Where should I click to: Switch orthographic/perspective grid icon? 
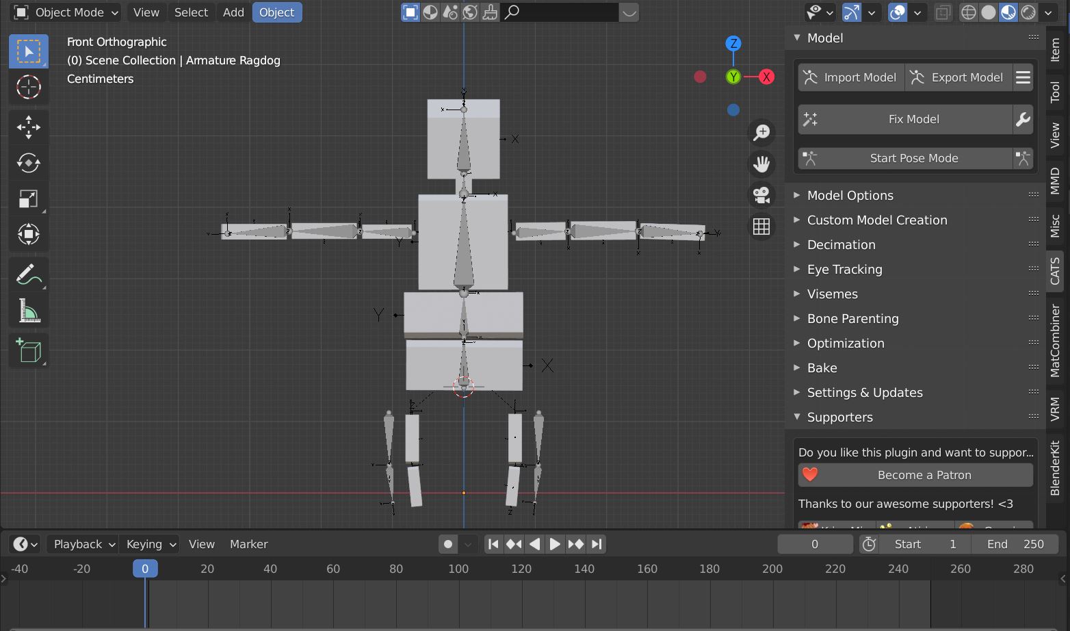(x=761, y=227)
